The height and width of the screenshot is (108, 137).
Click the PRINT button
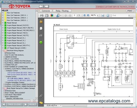click(130, 11)
